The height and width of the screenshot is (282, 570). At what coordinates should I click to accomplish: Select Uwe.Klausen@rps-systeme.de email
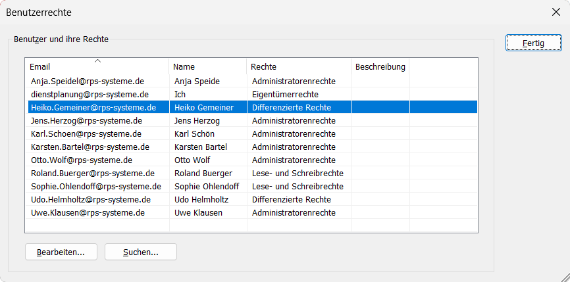coord(88,213)
